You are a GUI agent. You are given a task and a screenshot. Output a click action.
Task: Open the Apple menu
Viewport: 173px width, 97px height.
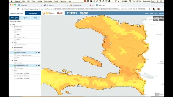(x=12, y=1)
